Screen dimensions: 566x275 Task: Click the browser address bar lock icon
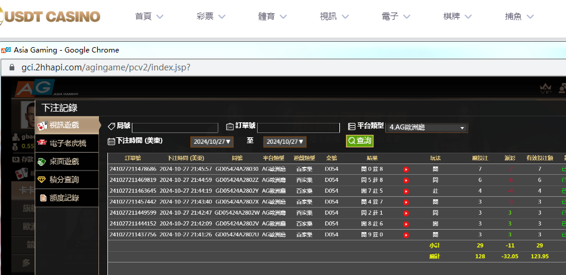11,67
